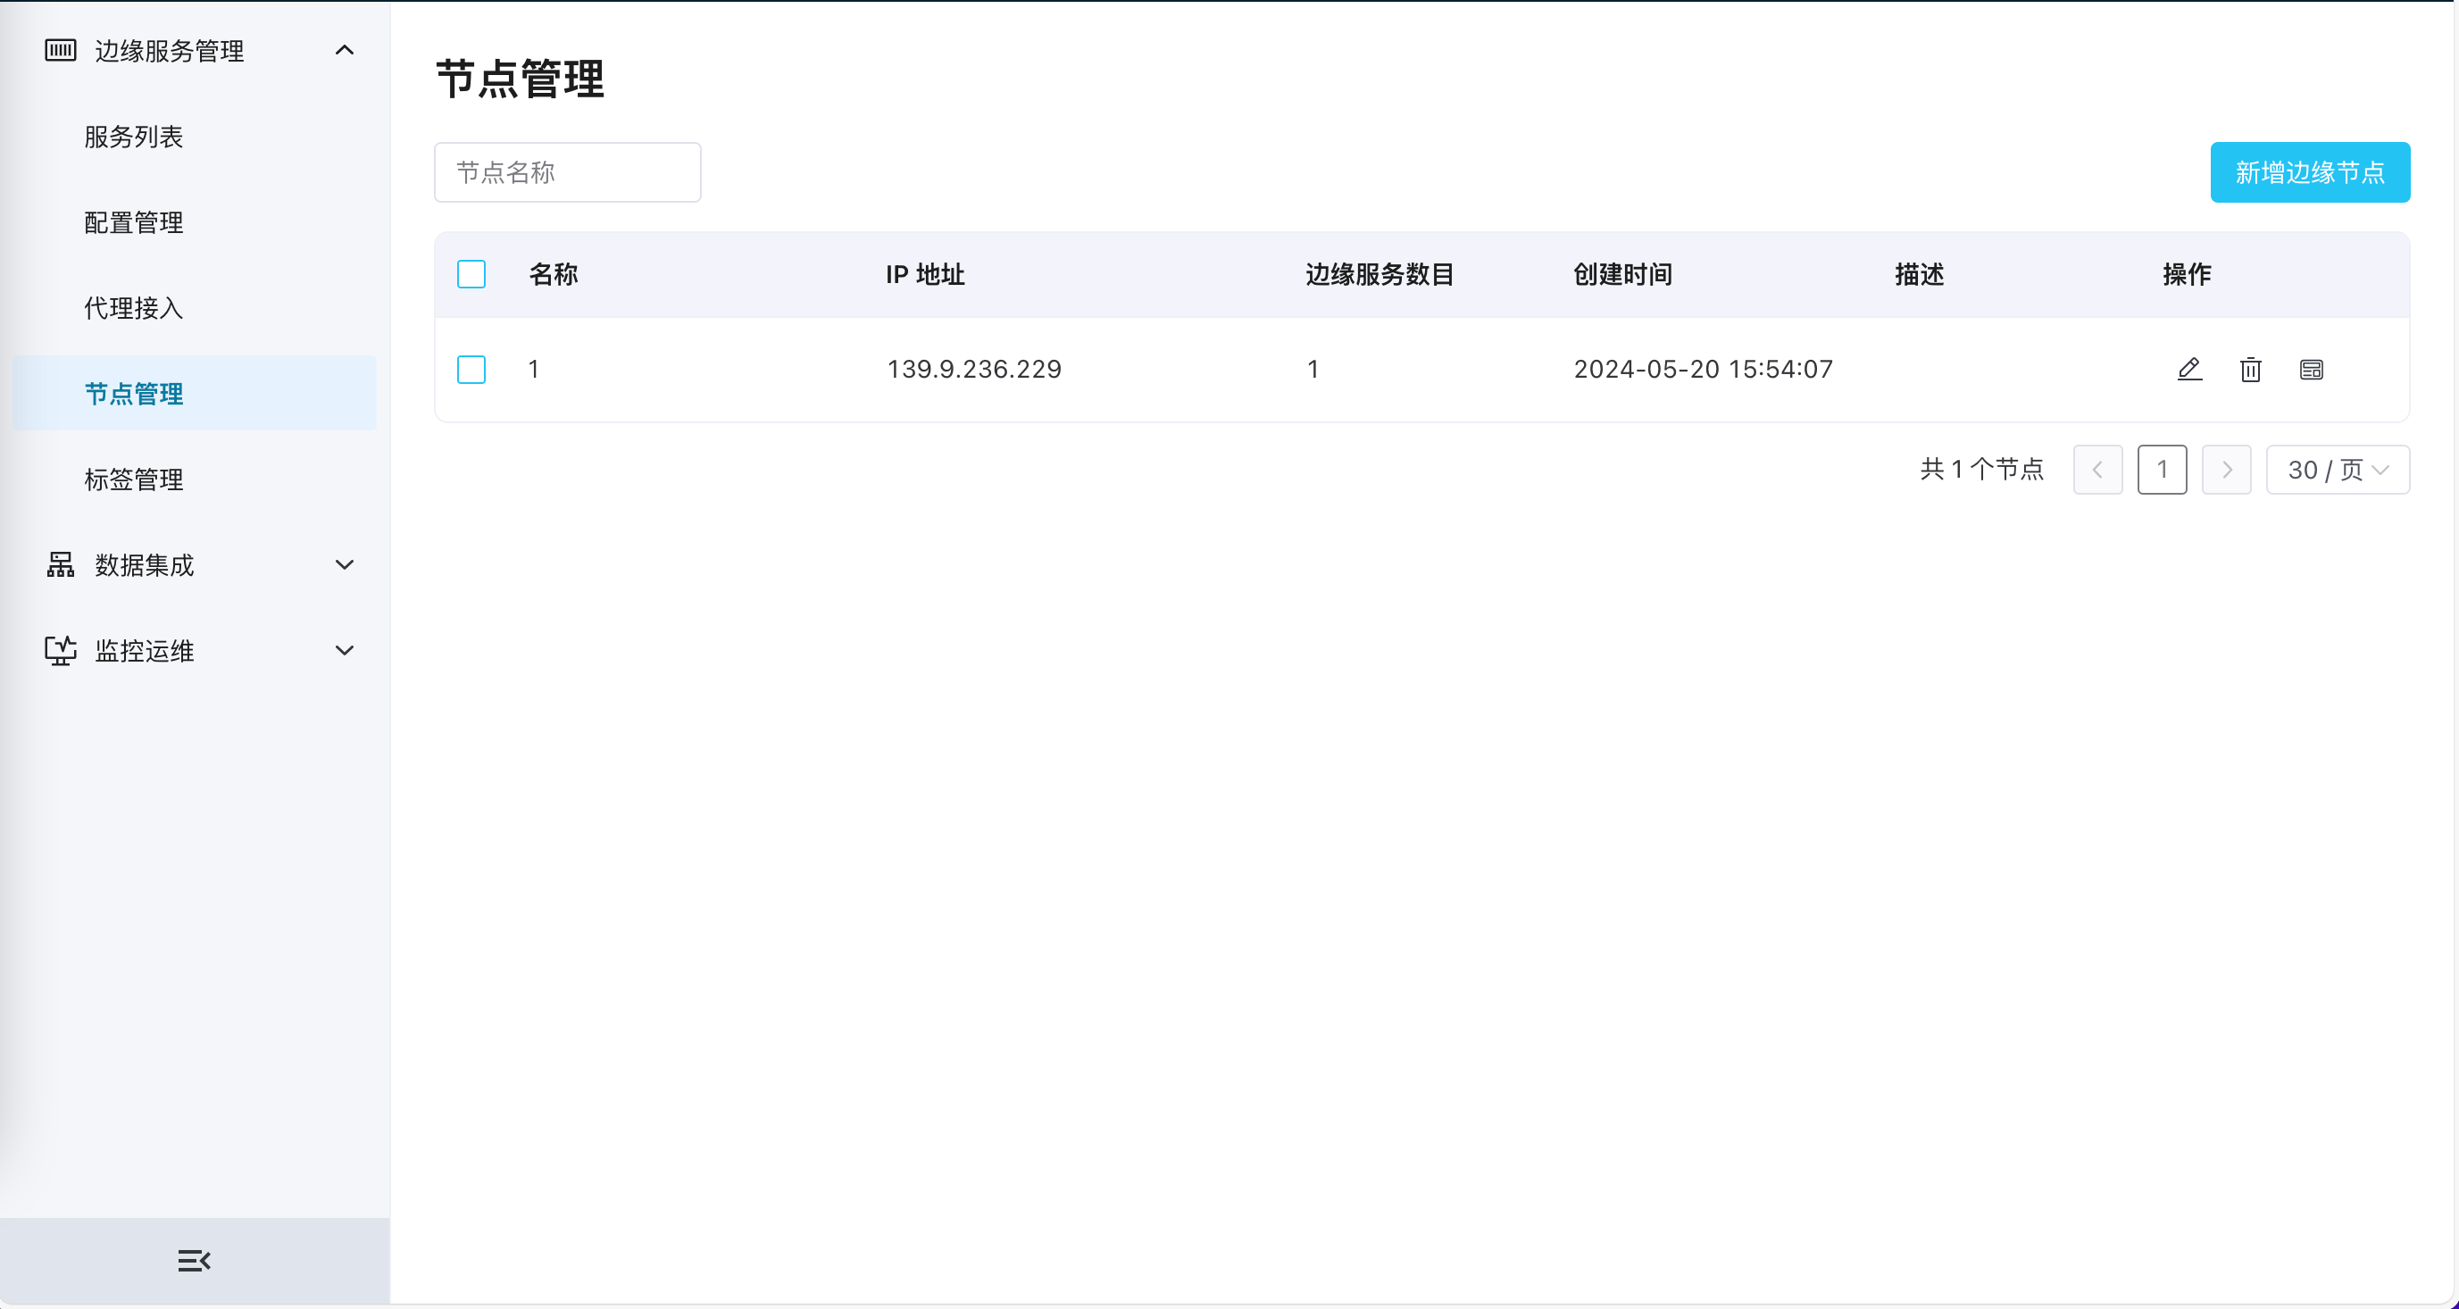Select 标签管理 in the sidebar

pyautogui.click(x=134, y=480)
